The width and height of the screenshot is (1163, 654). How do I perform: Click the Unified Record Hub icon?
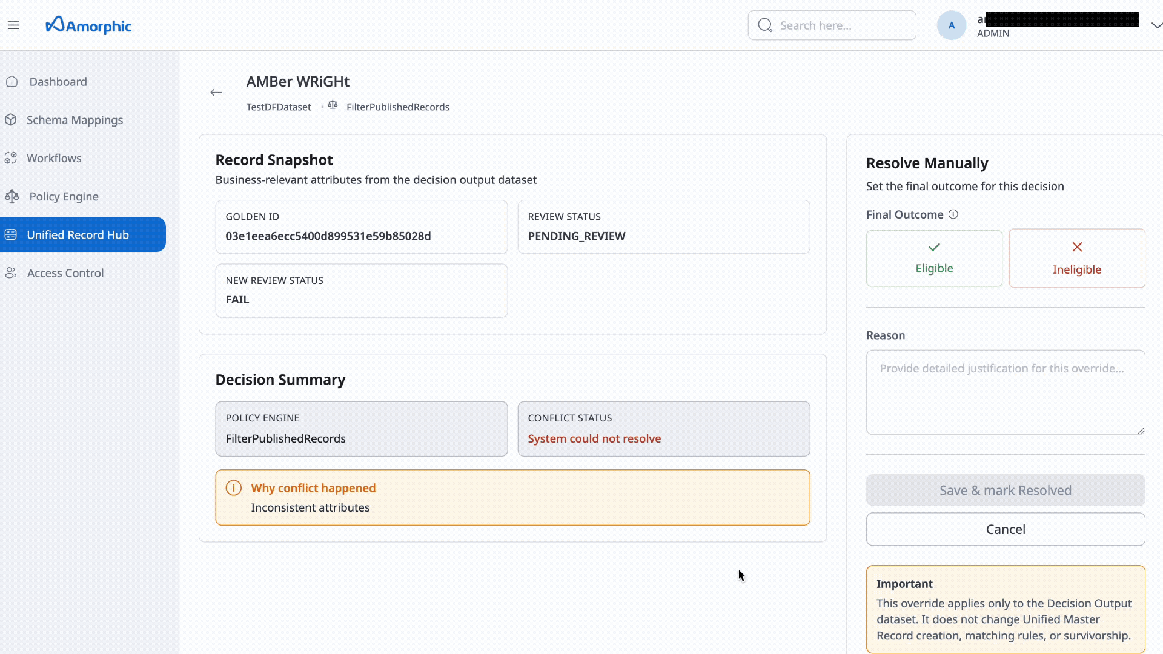(11, 234)
